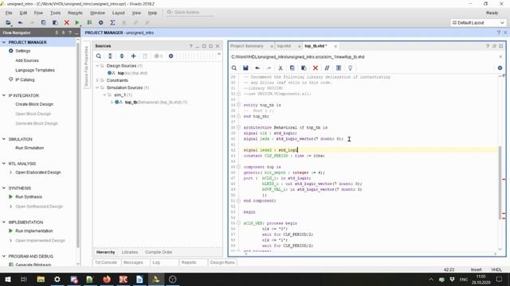Screen dimensions: 510x286
Task: Click Run Synthesis in Flow Navigator
Action: (x=29, y=197)
